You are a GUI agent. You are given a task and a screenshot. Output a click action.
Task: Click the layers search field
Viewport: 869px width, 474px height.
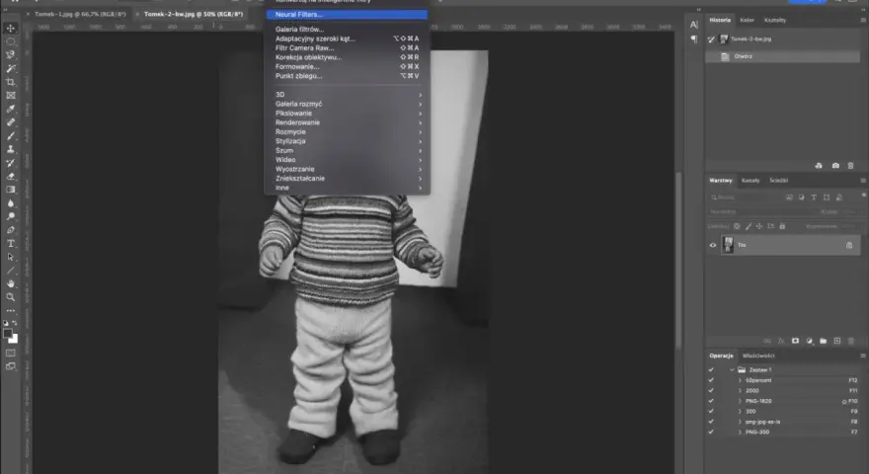[746, 197]
